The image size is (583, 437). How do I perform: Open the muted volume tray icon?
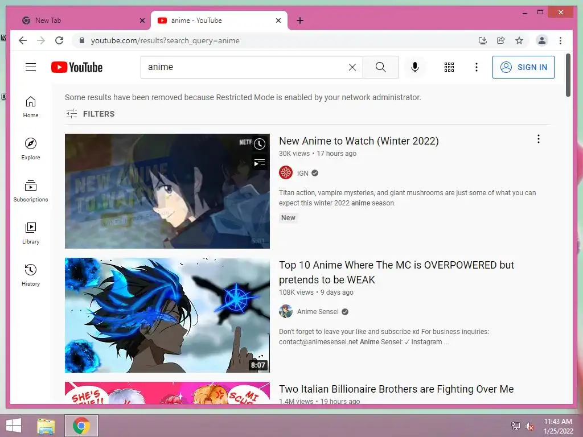click(529, 426)
